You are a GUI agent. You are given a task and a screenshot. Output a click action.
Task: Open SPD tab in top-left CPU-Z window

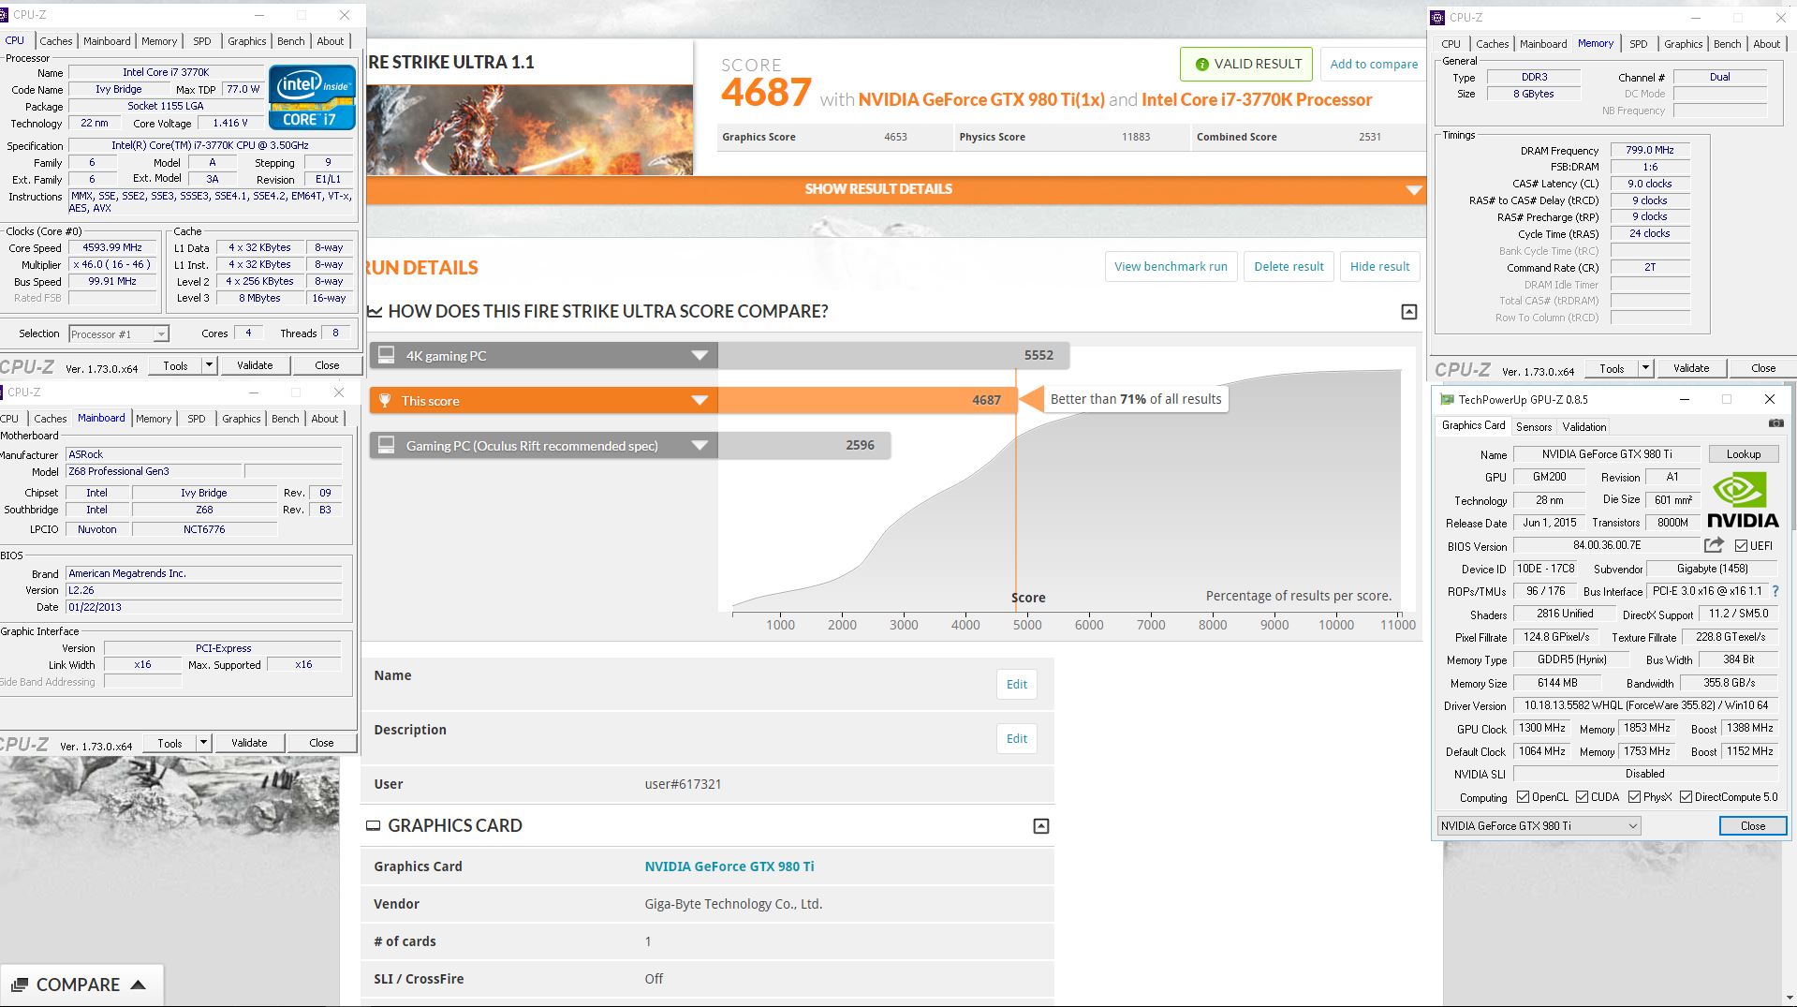point(201,41)
